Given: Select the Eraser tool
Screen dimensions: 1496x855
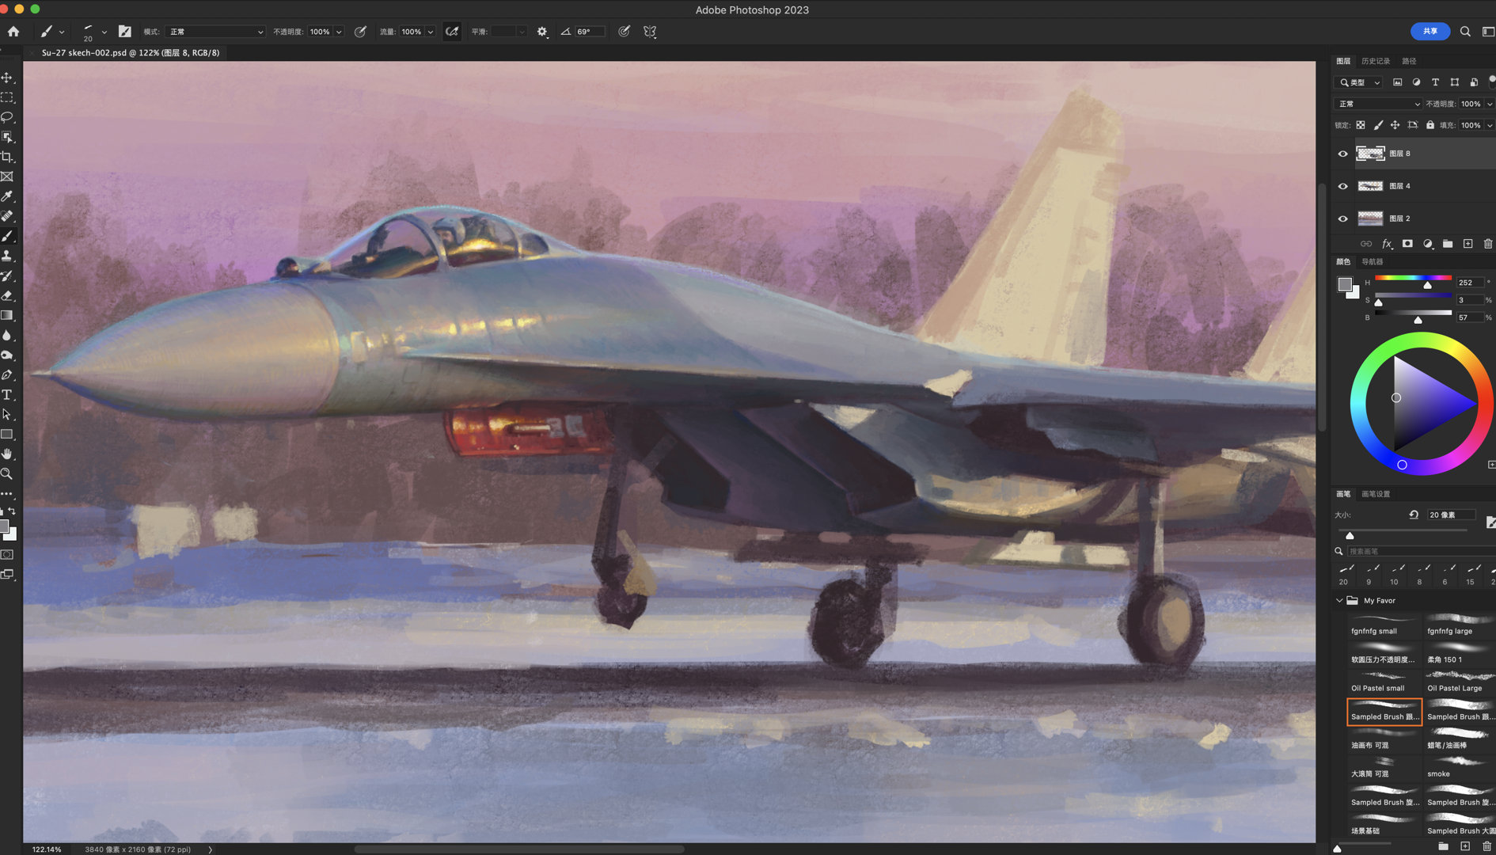Looking at the screenshot, I should point(7,295).
